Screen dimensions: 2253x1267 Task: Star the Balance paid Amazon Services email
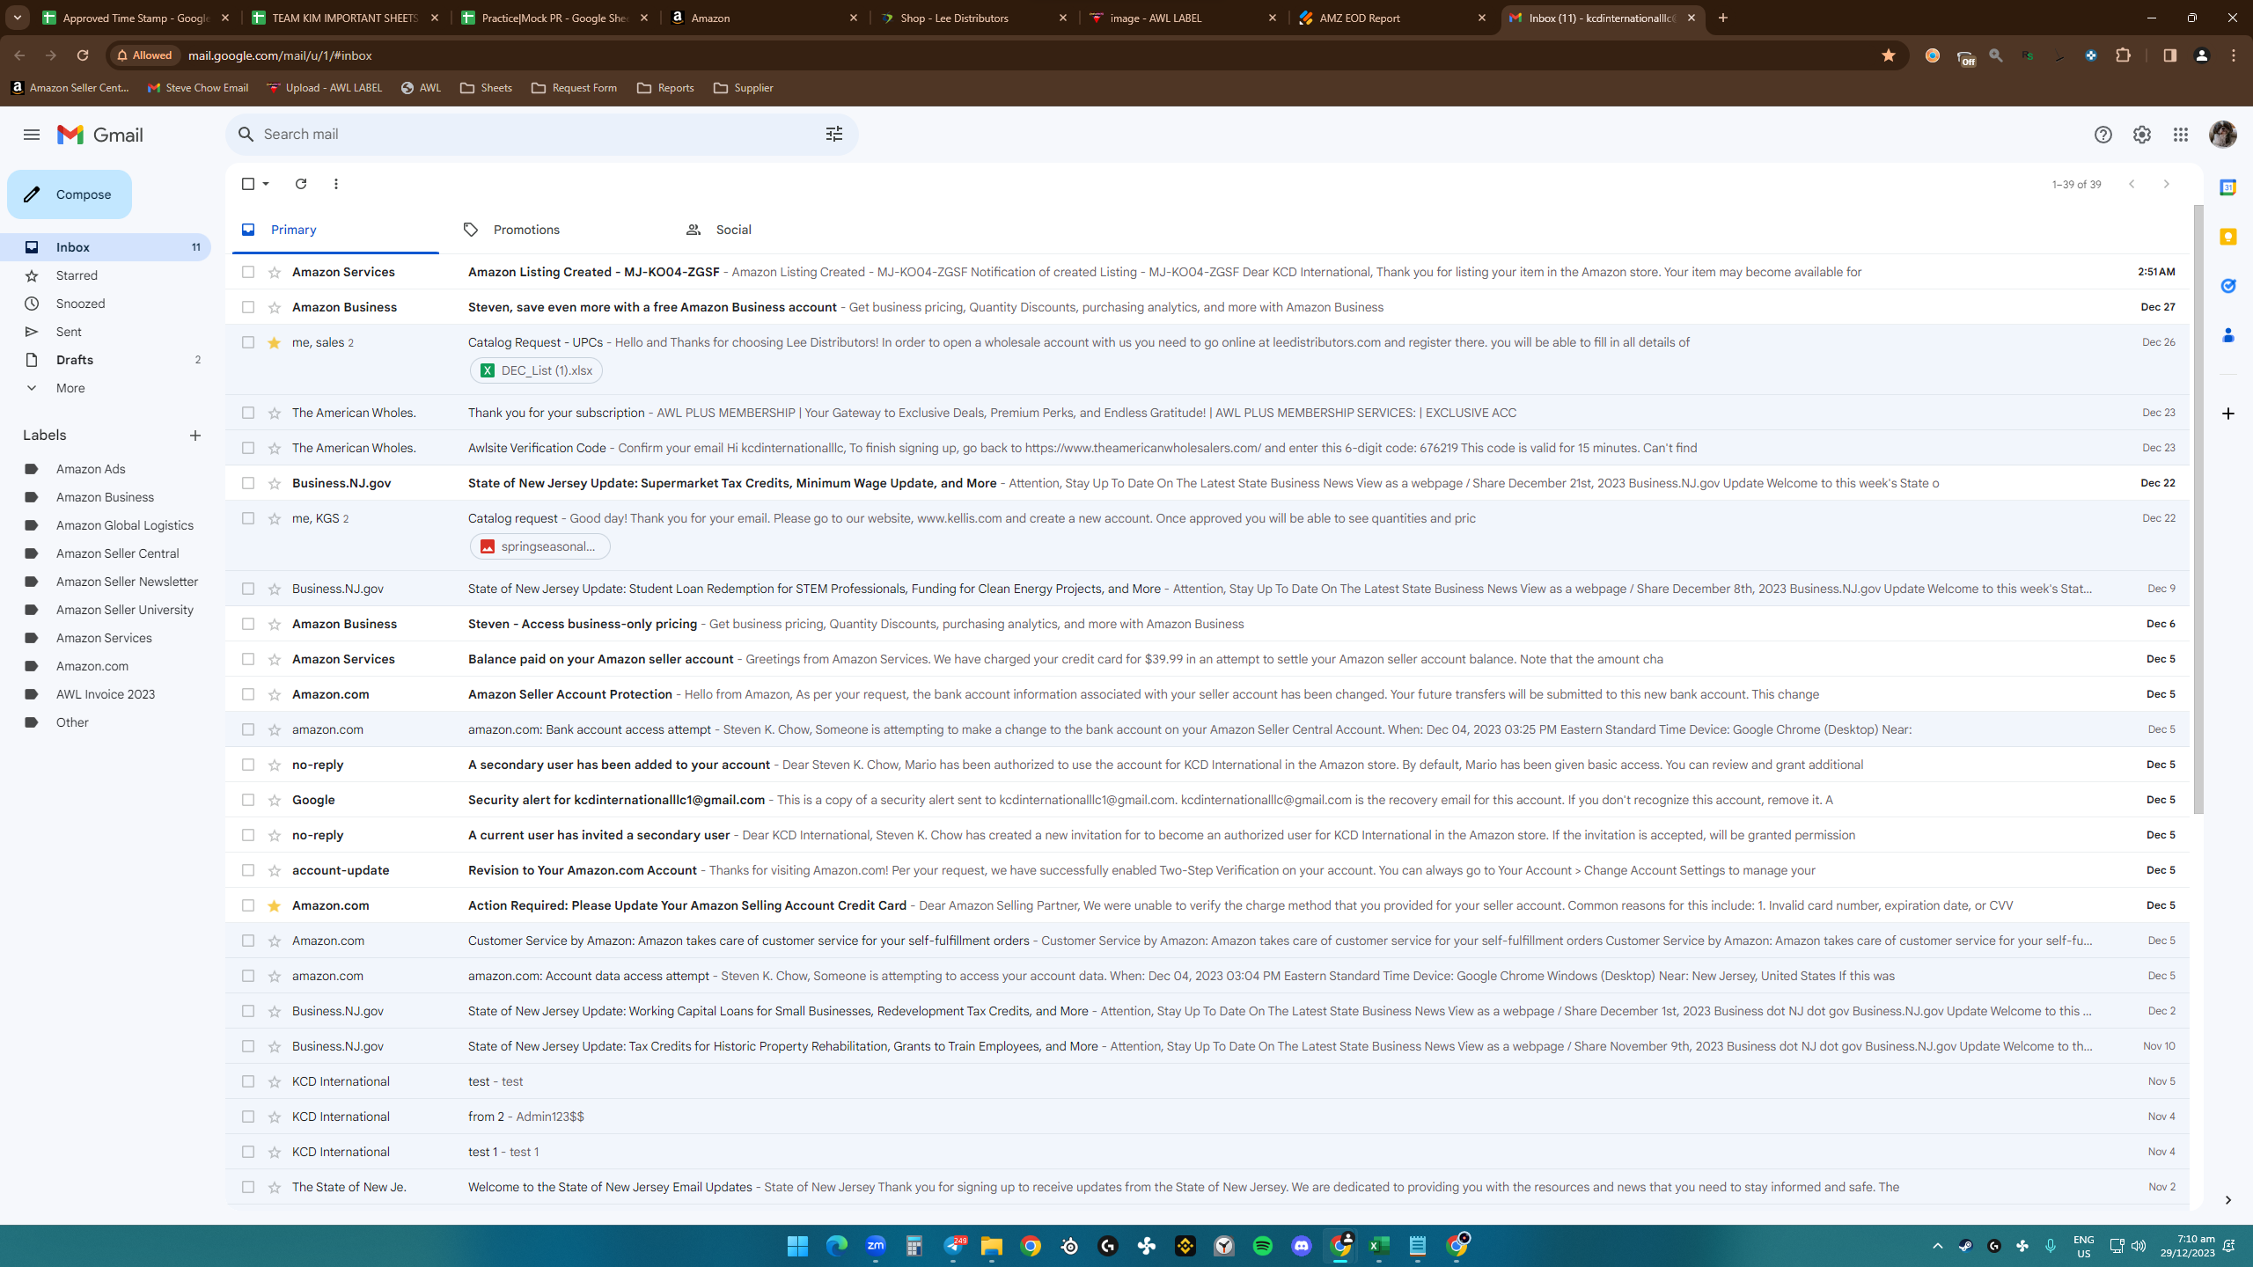275,659
